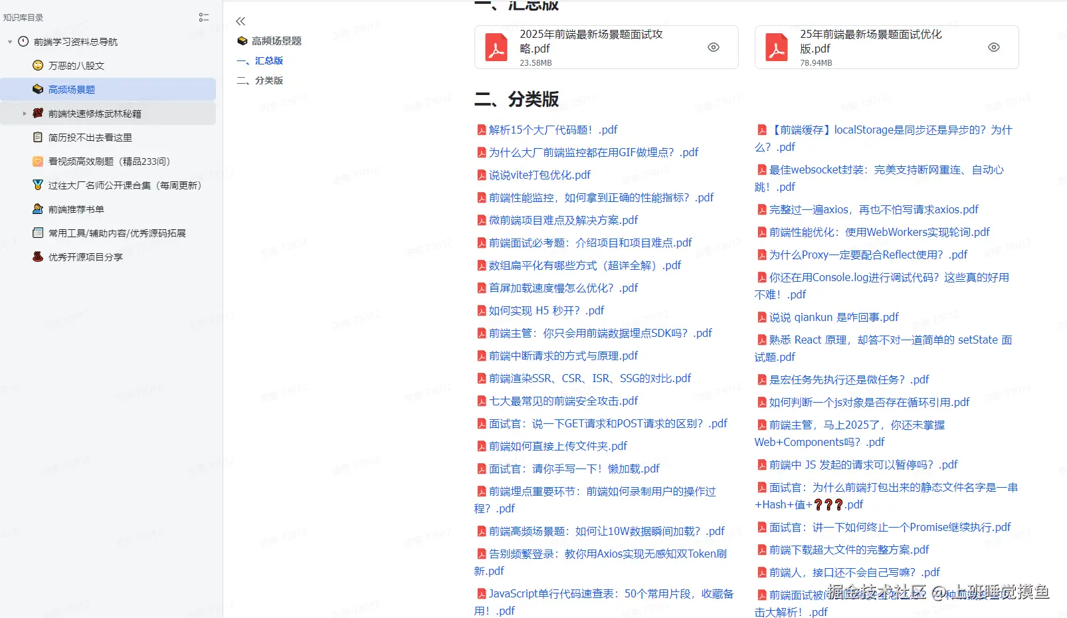This screenshot has height=618, width=1067.
Task: Jump to 一、汇总版 in the outline
Action: pyautogui.click(x=260, y=60)
